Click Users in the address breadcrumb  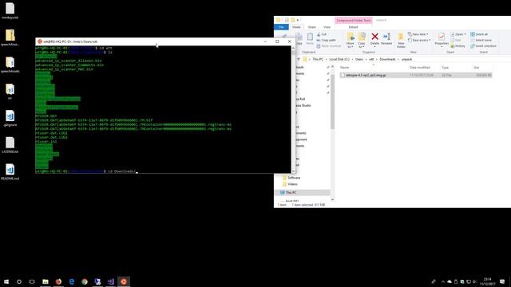[x=358, y=59]
